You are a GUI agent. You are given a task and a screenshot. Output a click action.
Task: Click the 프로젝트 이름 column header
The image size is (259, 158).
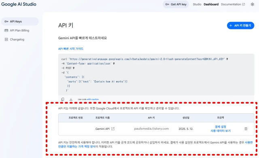[x=102, y=118]
